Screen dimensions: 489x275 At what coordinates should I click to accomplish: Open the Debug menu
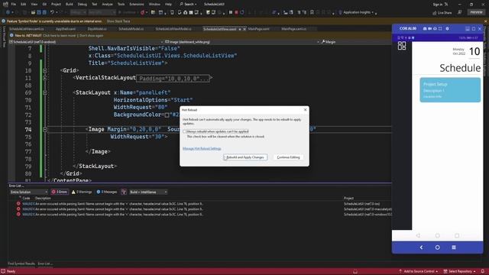click(83, 5)
